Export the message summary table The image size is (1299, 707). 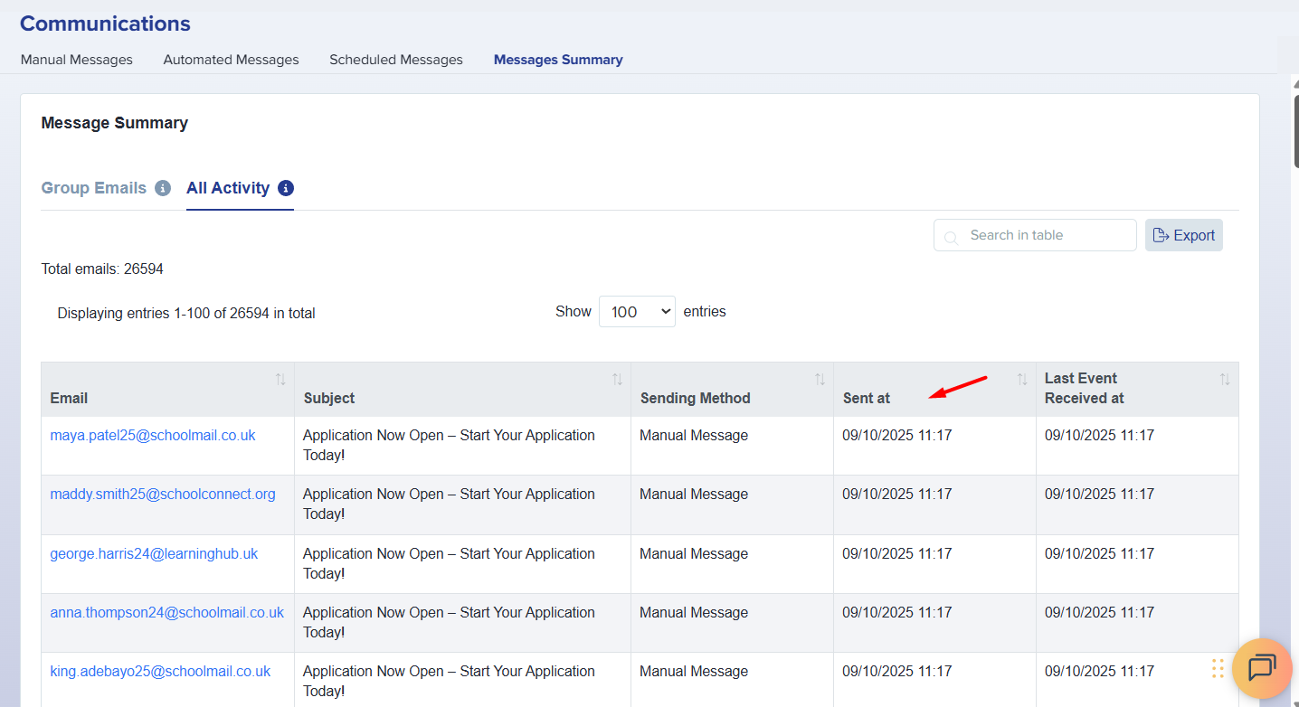pyautogui.click(x=1183, y=235)
